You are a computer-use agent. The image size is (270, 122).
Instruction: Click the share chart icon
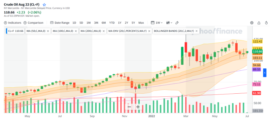click(x=259, y=23)
